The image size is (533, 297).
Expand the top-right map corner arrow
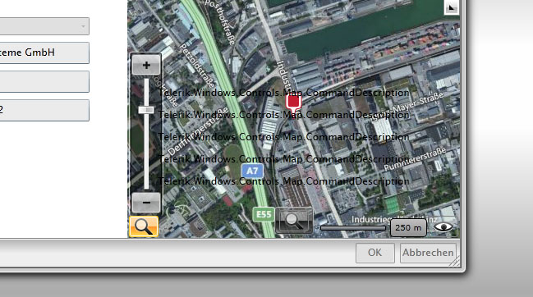452,7
